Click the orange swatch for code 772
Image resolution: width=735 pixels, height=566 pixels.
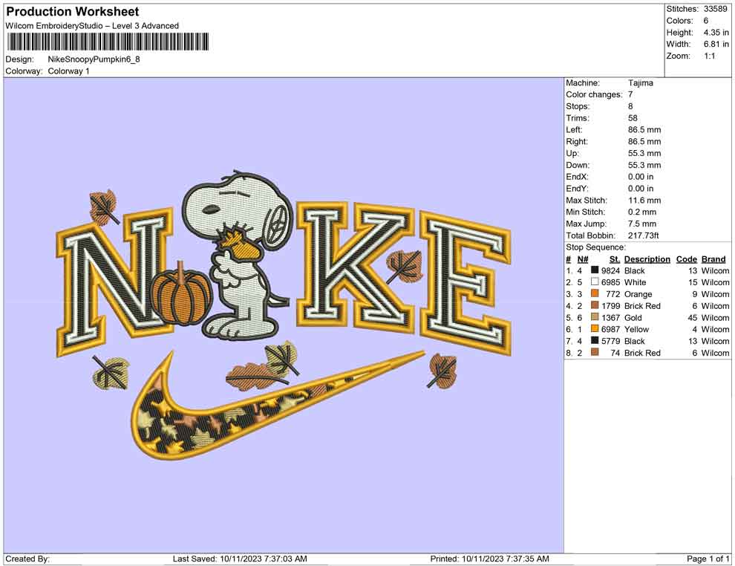595,293
